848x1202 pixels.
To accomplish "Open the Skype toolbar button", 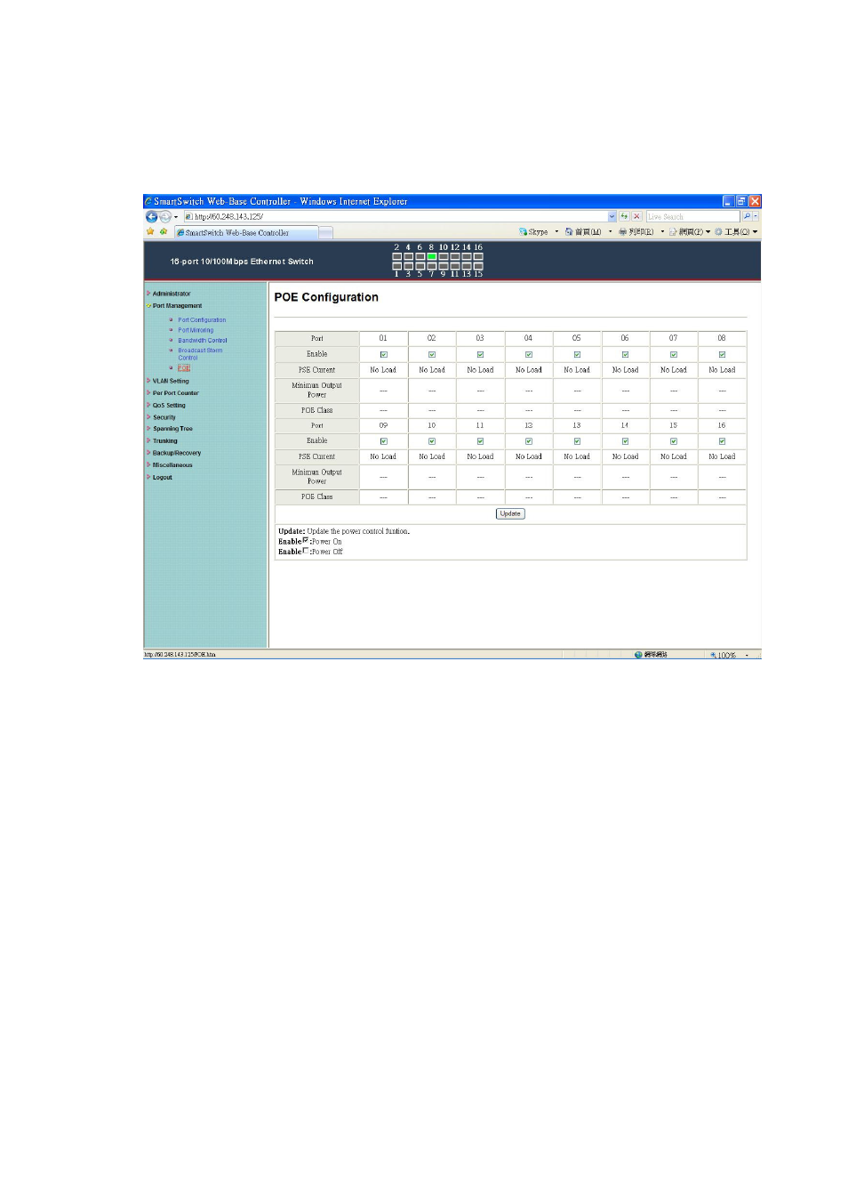I will 533,231.
